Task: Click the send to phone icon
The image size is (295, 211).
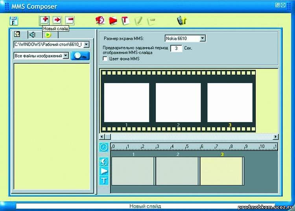Action: [182, 20]
